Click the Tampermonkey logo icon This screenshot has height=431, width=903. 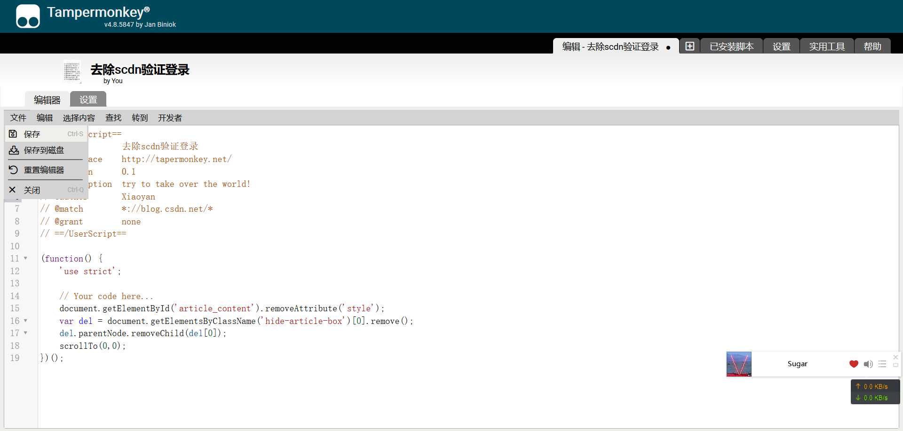[x=28, y=17]
